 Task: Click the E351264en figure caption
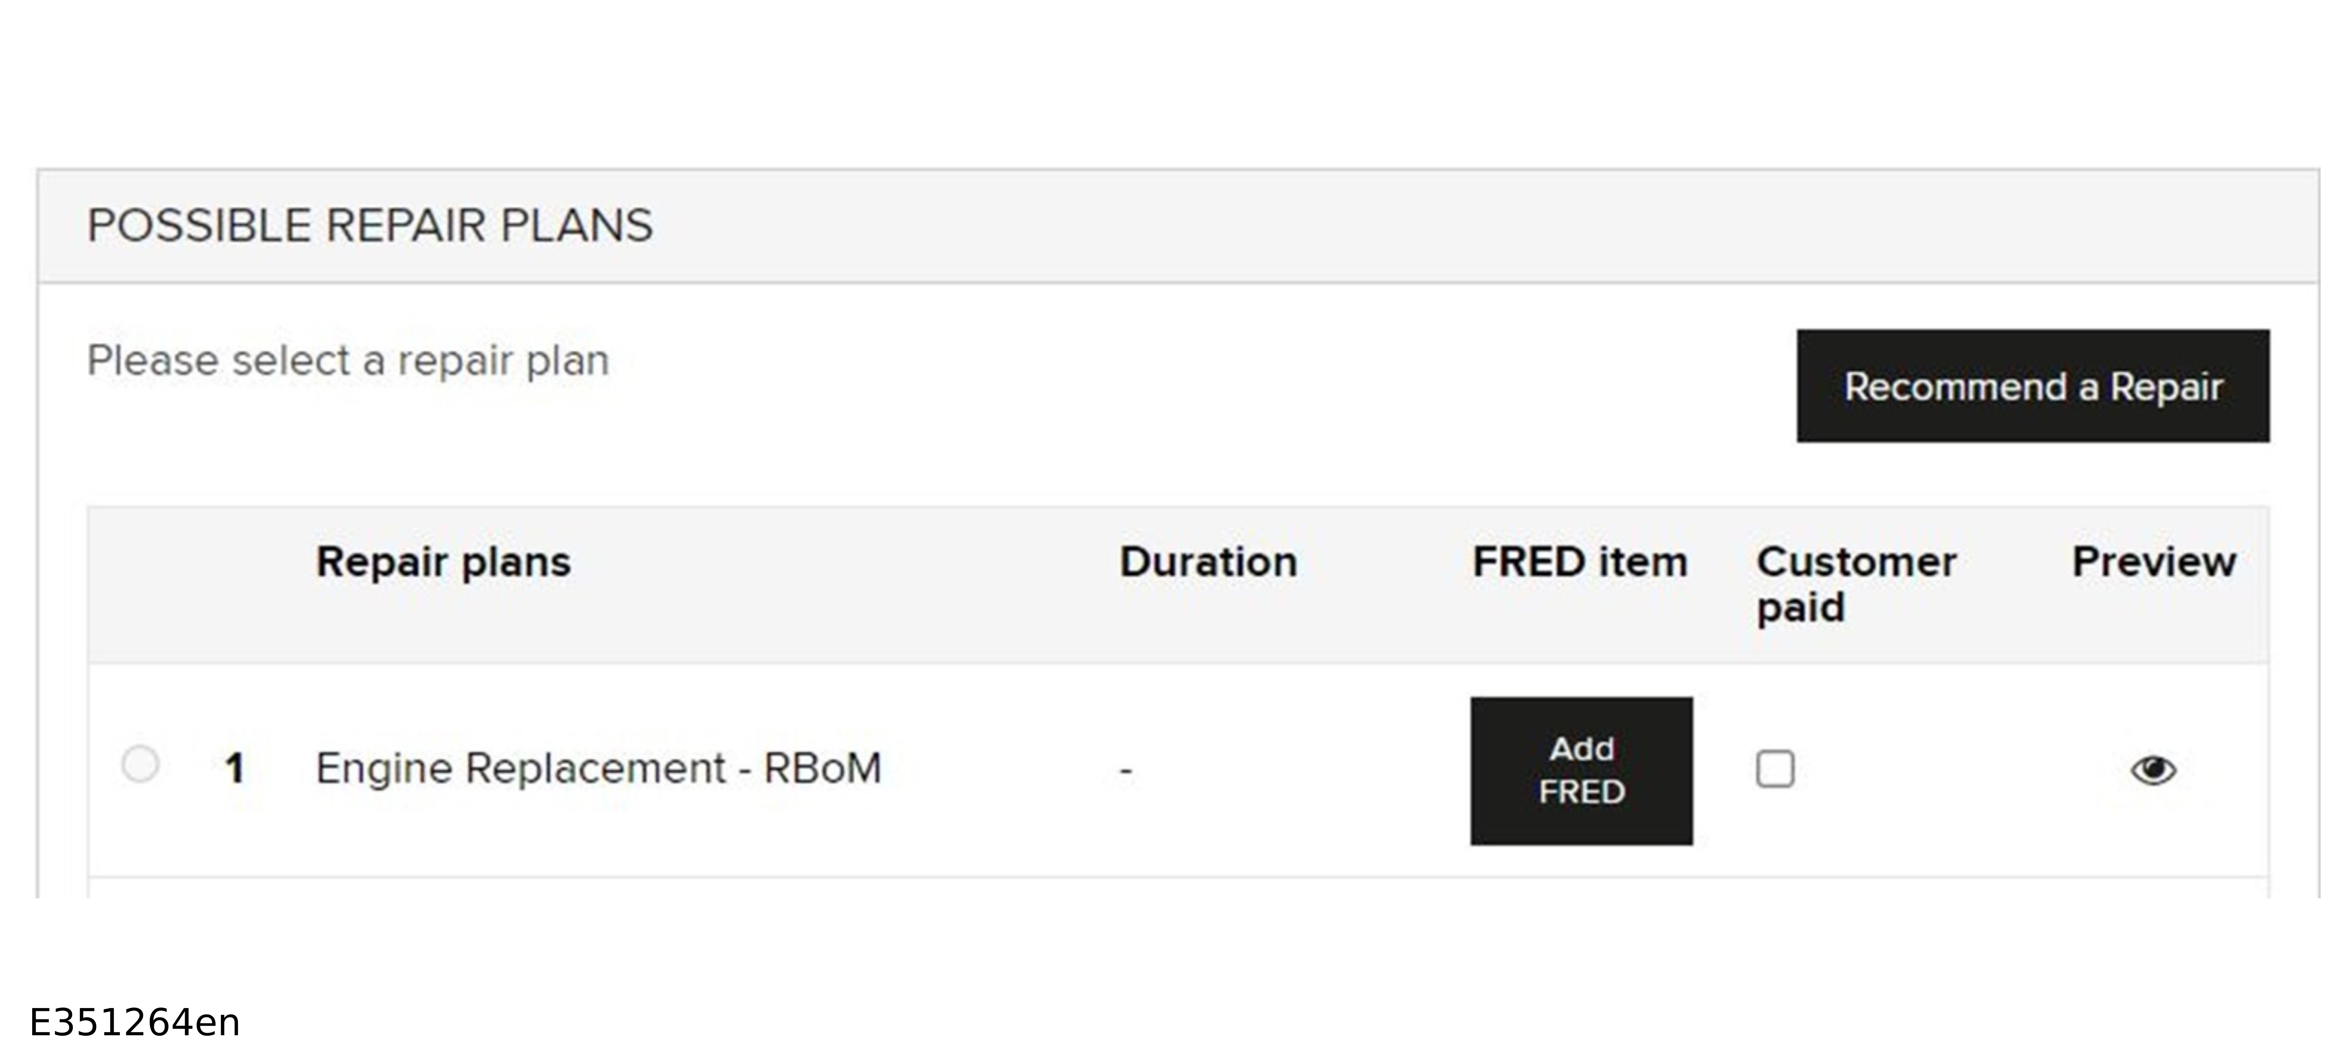134,1023
